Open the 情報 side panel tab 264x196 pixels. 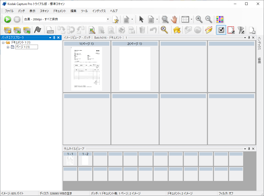[259, 60]
